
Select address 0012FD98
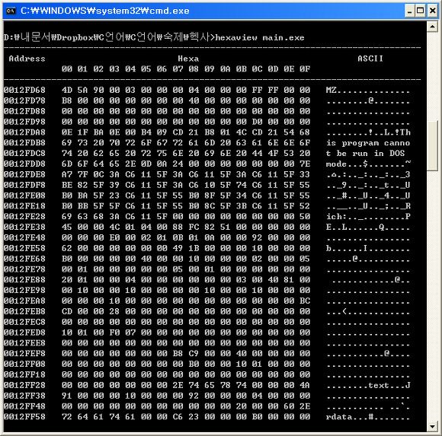(x=24, y=122)
